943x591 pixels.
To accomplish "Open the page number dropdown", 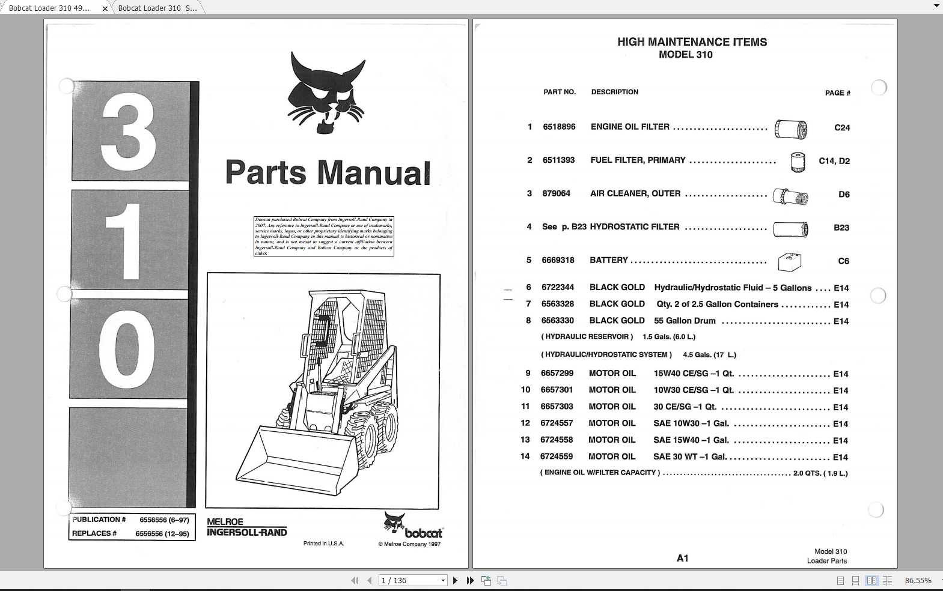I will click(x=443, y=580).
